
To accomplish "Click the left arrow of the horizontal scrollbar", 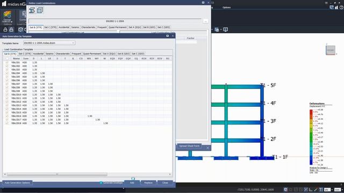I will (x=5, y=174).
